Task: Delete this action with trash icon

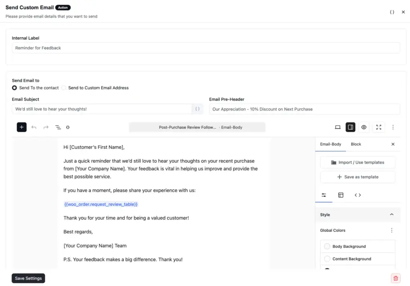Action: 396,278
